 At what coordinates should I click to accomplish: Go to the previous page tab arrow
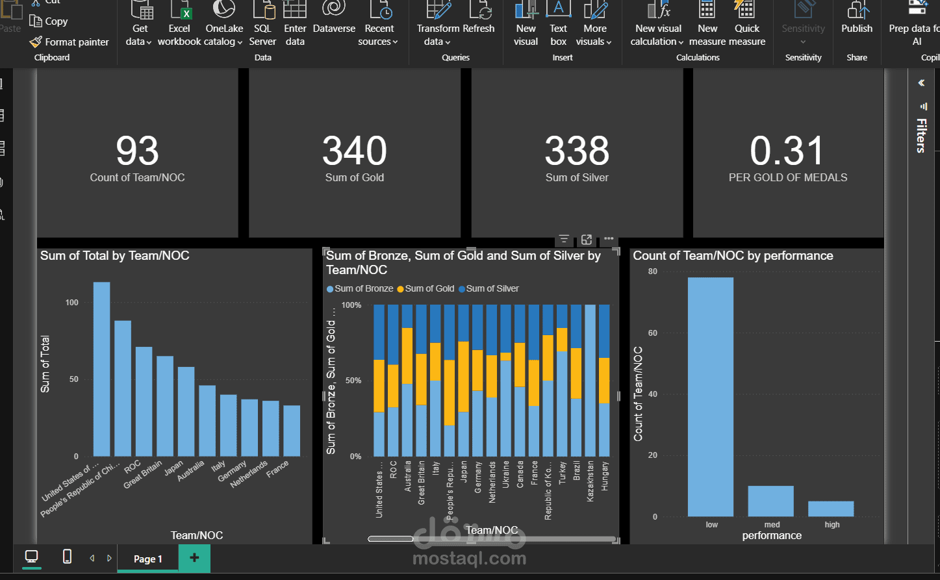[92, 558]
